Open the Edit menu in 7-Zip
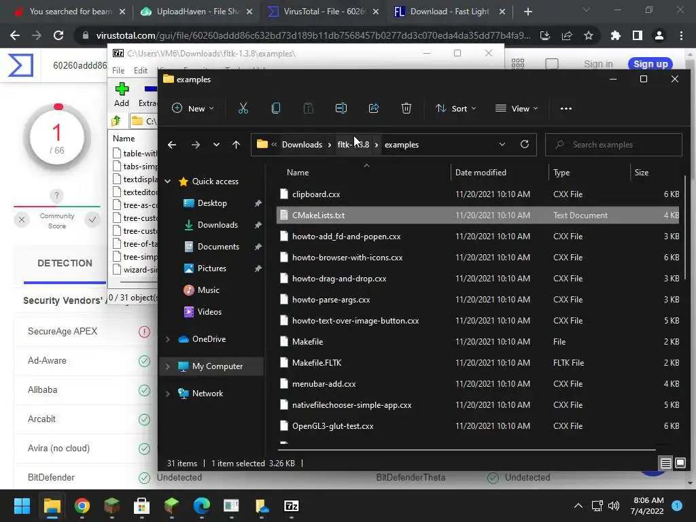Screen dimensions: 696x522 (x=141, y=71)
